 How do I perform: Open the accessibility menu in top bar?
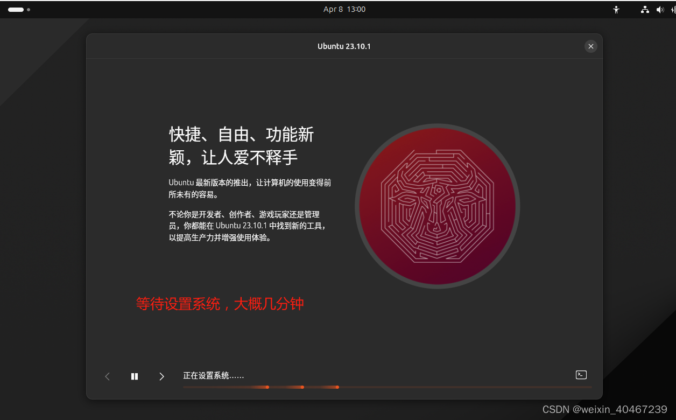[x=616, y=10]
